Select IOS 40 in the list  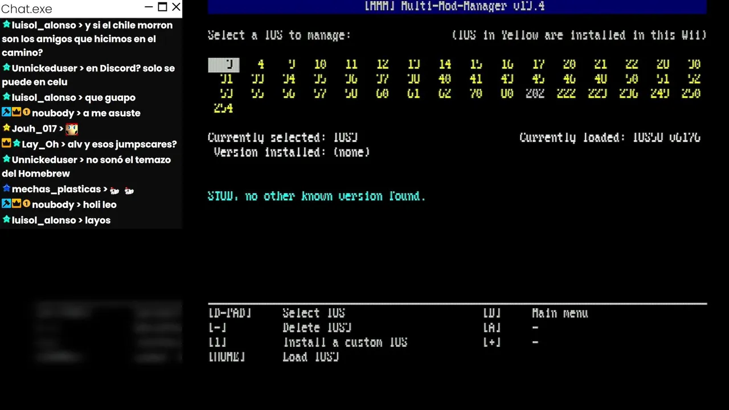click(x=445, y=79)
